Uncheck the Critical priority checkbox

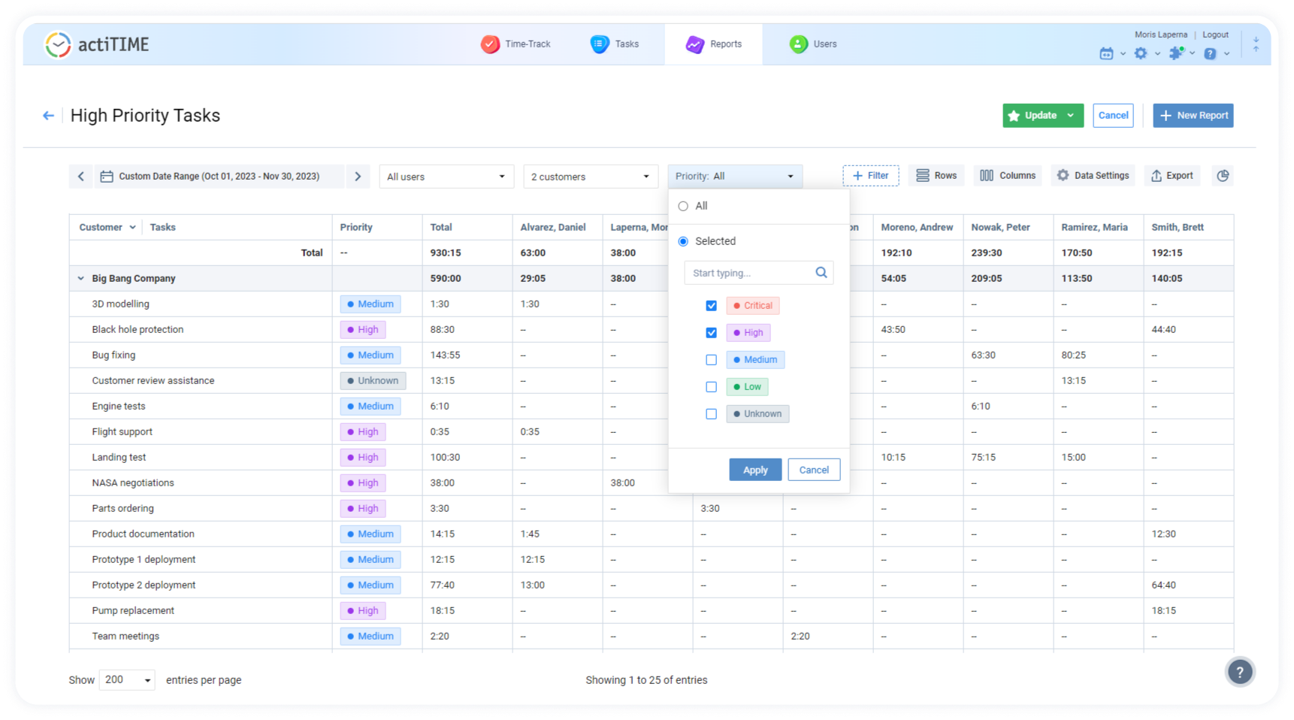click(x=711, y=306)
